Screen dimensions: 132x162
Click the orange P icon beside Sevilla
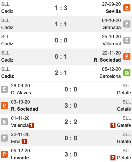tap(127, 8)
